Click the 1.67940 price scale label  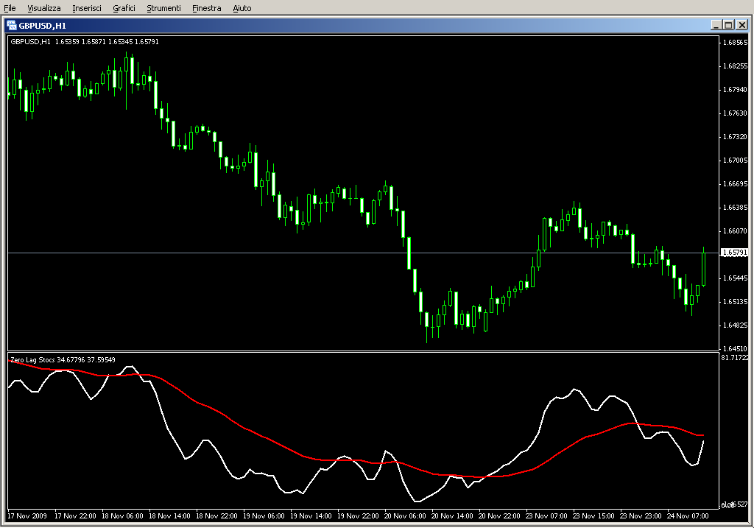coord(736,89)
